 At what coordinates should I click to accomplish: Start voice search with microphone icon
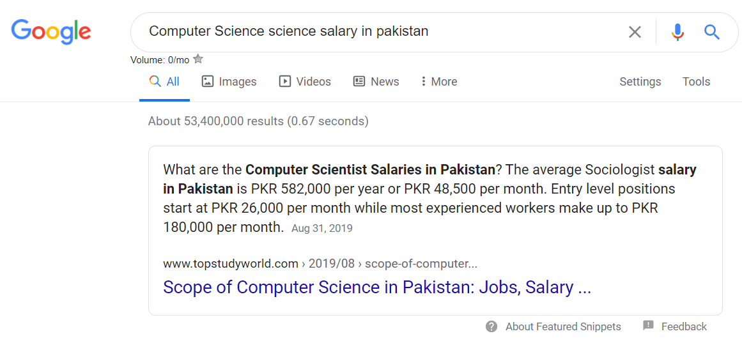click(x=677, y=32)
